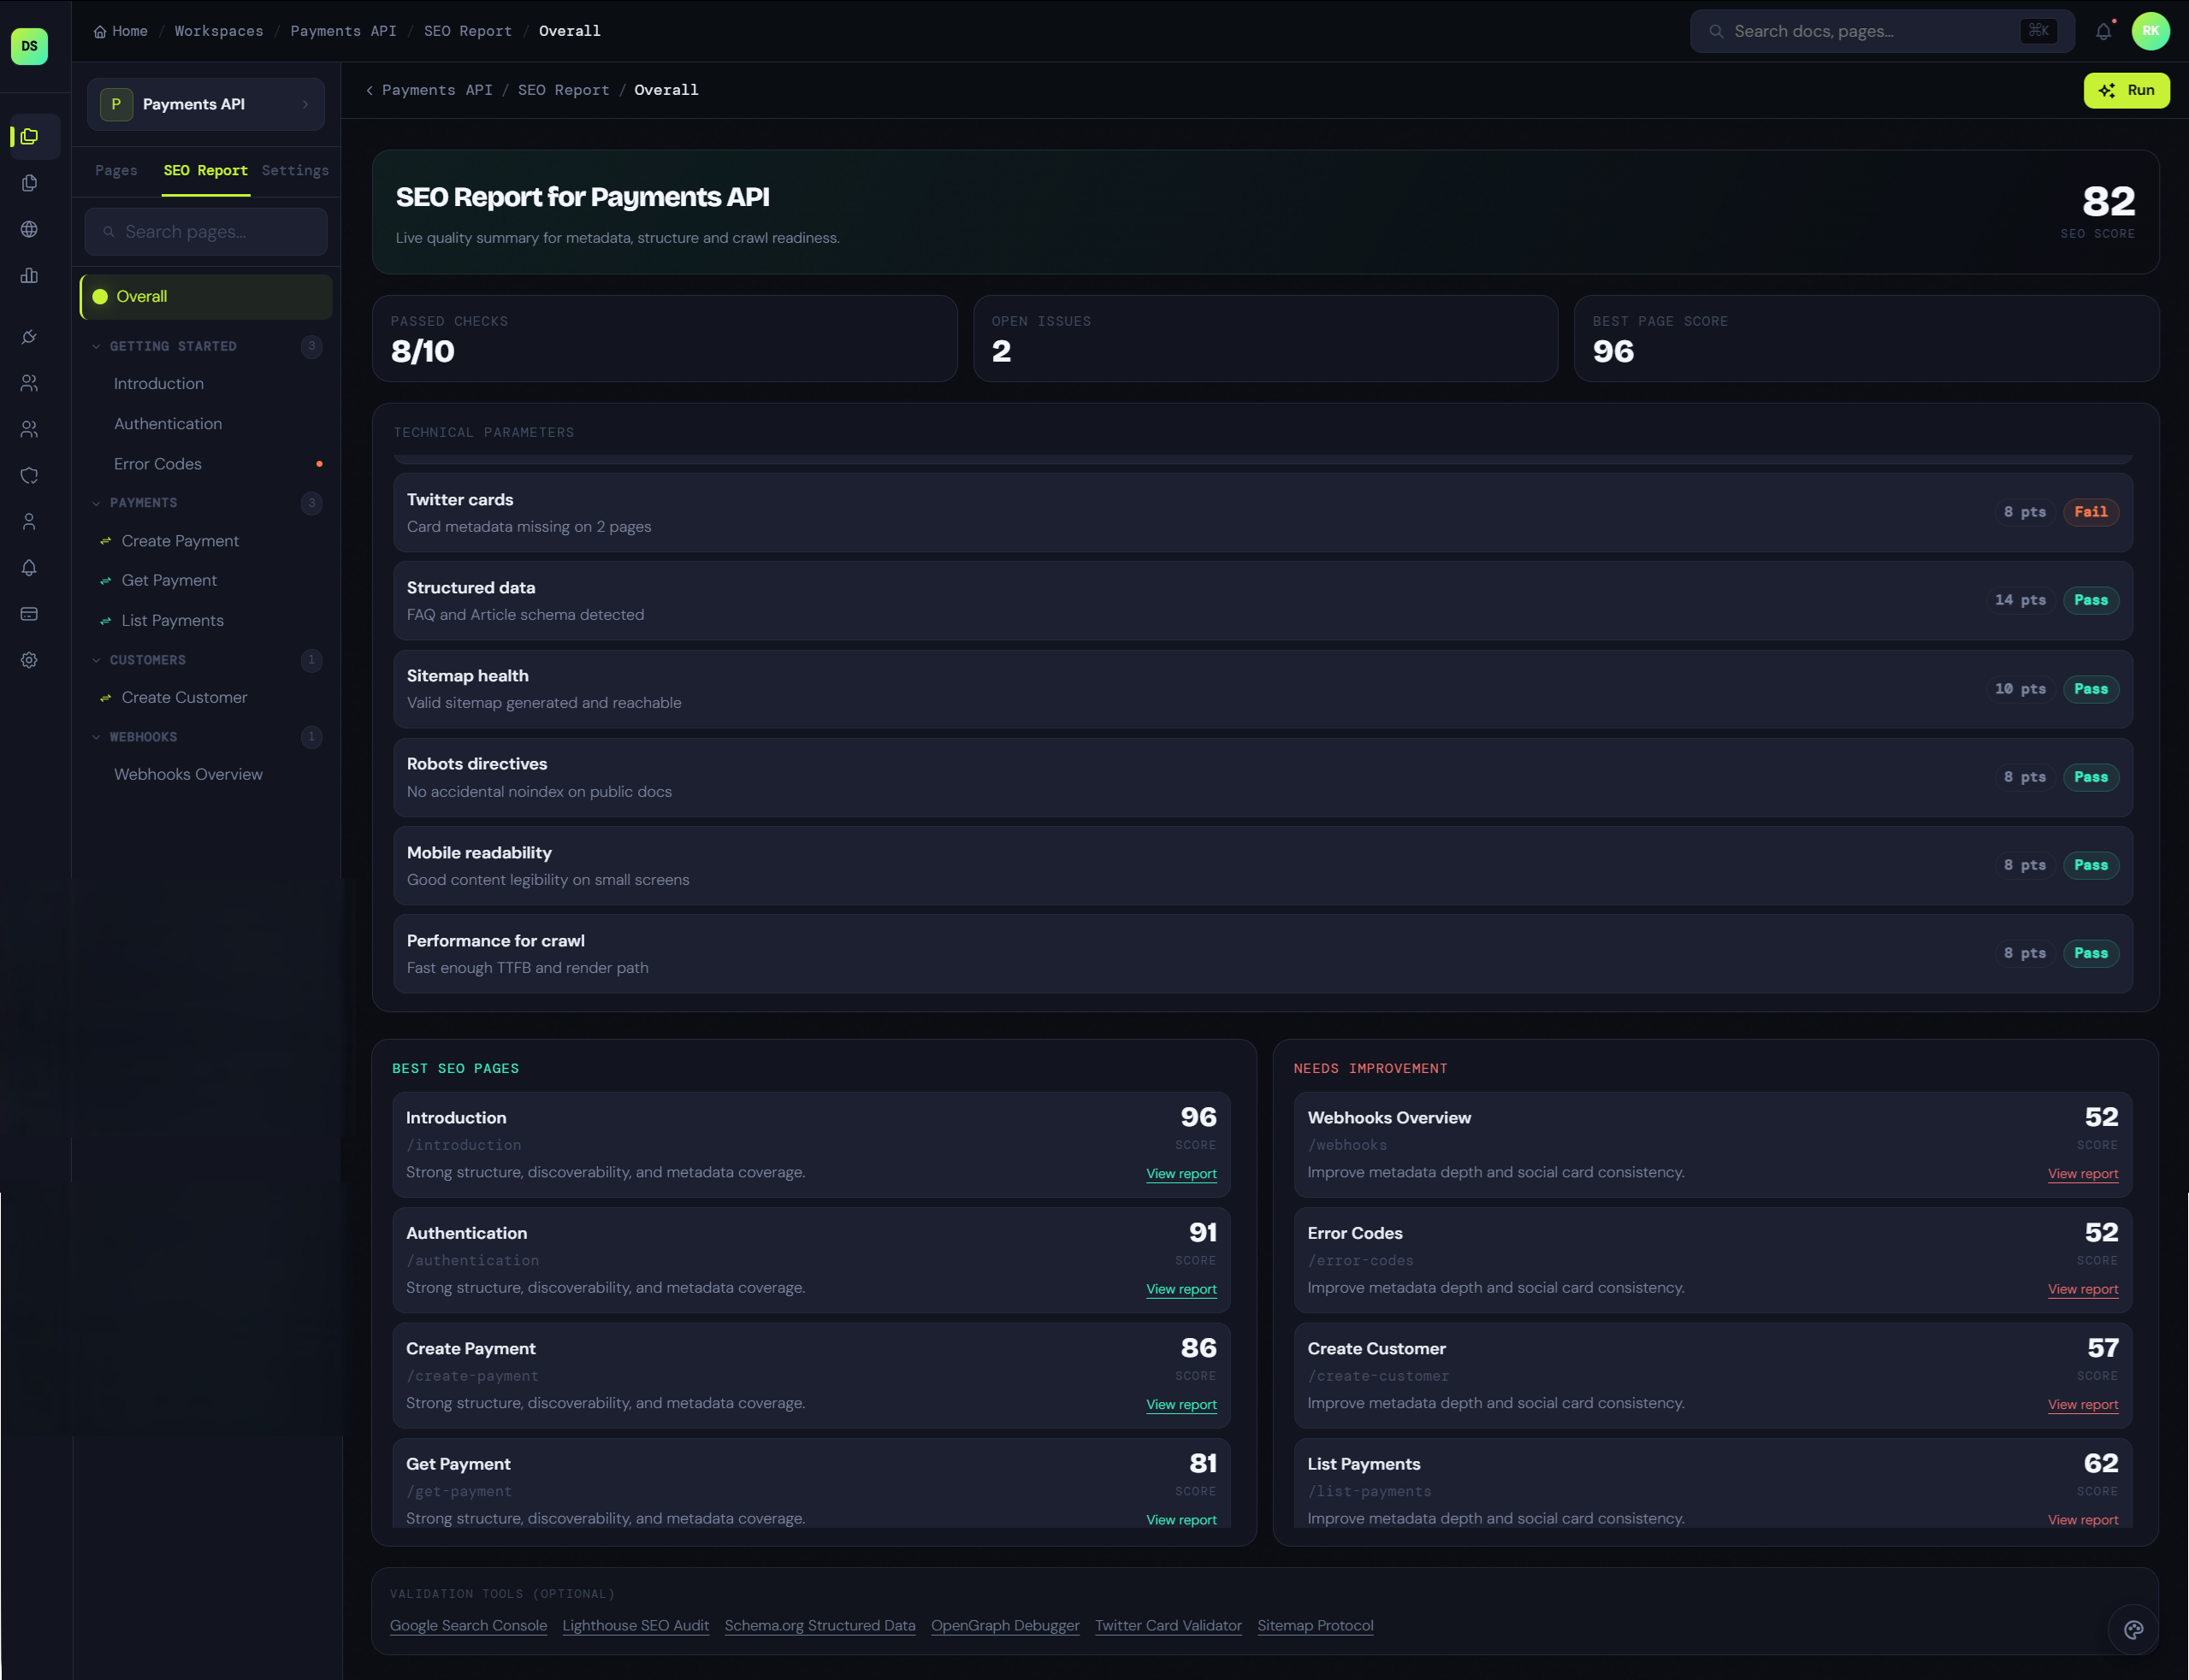Screen dimensions: 2189x1680
Task: Open the shield security icon in sidebar
Action: [30, 475]
